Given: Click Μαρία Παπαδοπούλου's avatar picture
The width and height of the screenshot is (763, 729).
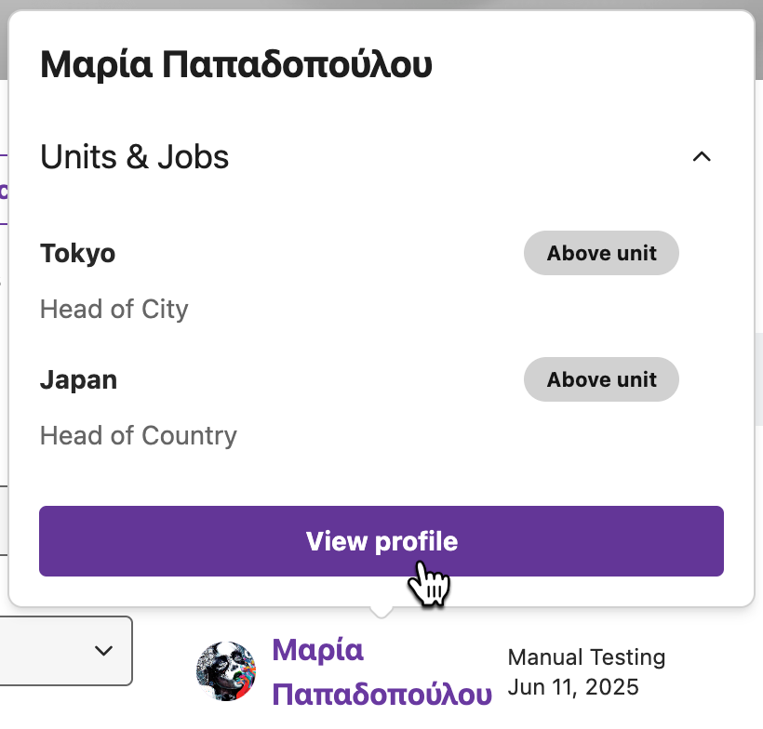Looking at the screenshot, I should pyautogui.click(x=226, y=671).
